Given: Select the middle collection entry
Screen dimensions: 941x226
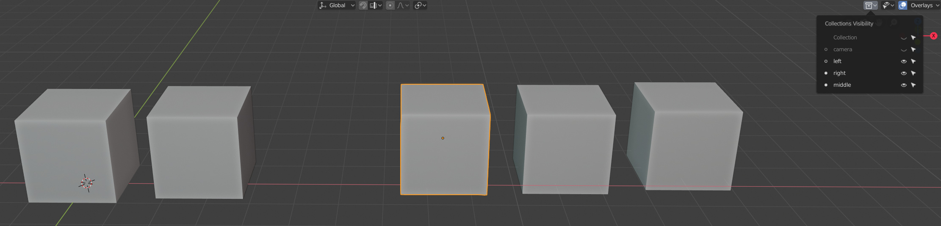Looking at the screenshot, I should click(x=842, y=85).
